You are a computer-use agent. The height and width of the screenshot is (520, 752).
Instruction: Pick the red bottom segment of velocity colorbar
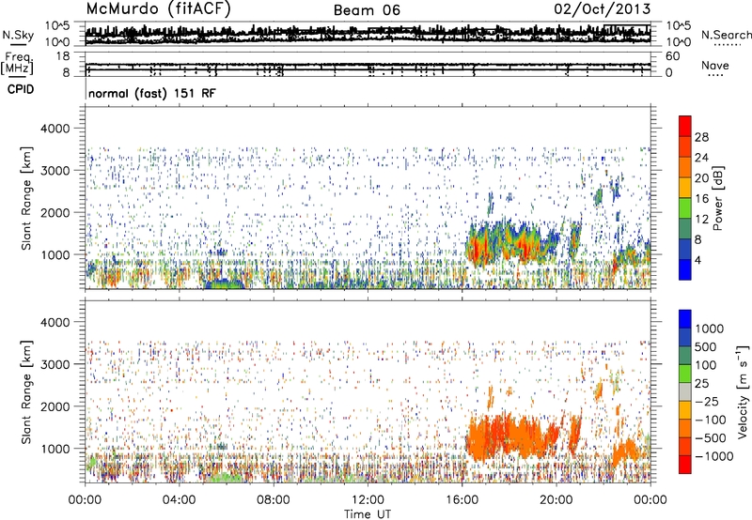tap(685, 465)
